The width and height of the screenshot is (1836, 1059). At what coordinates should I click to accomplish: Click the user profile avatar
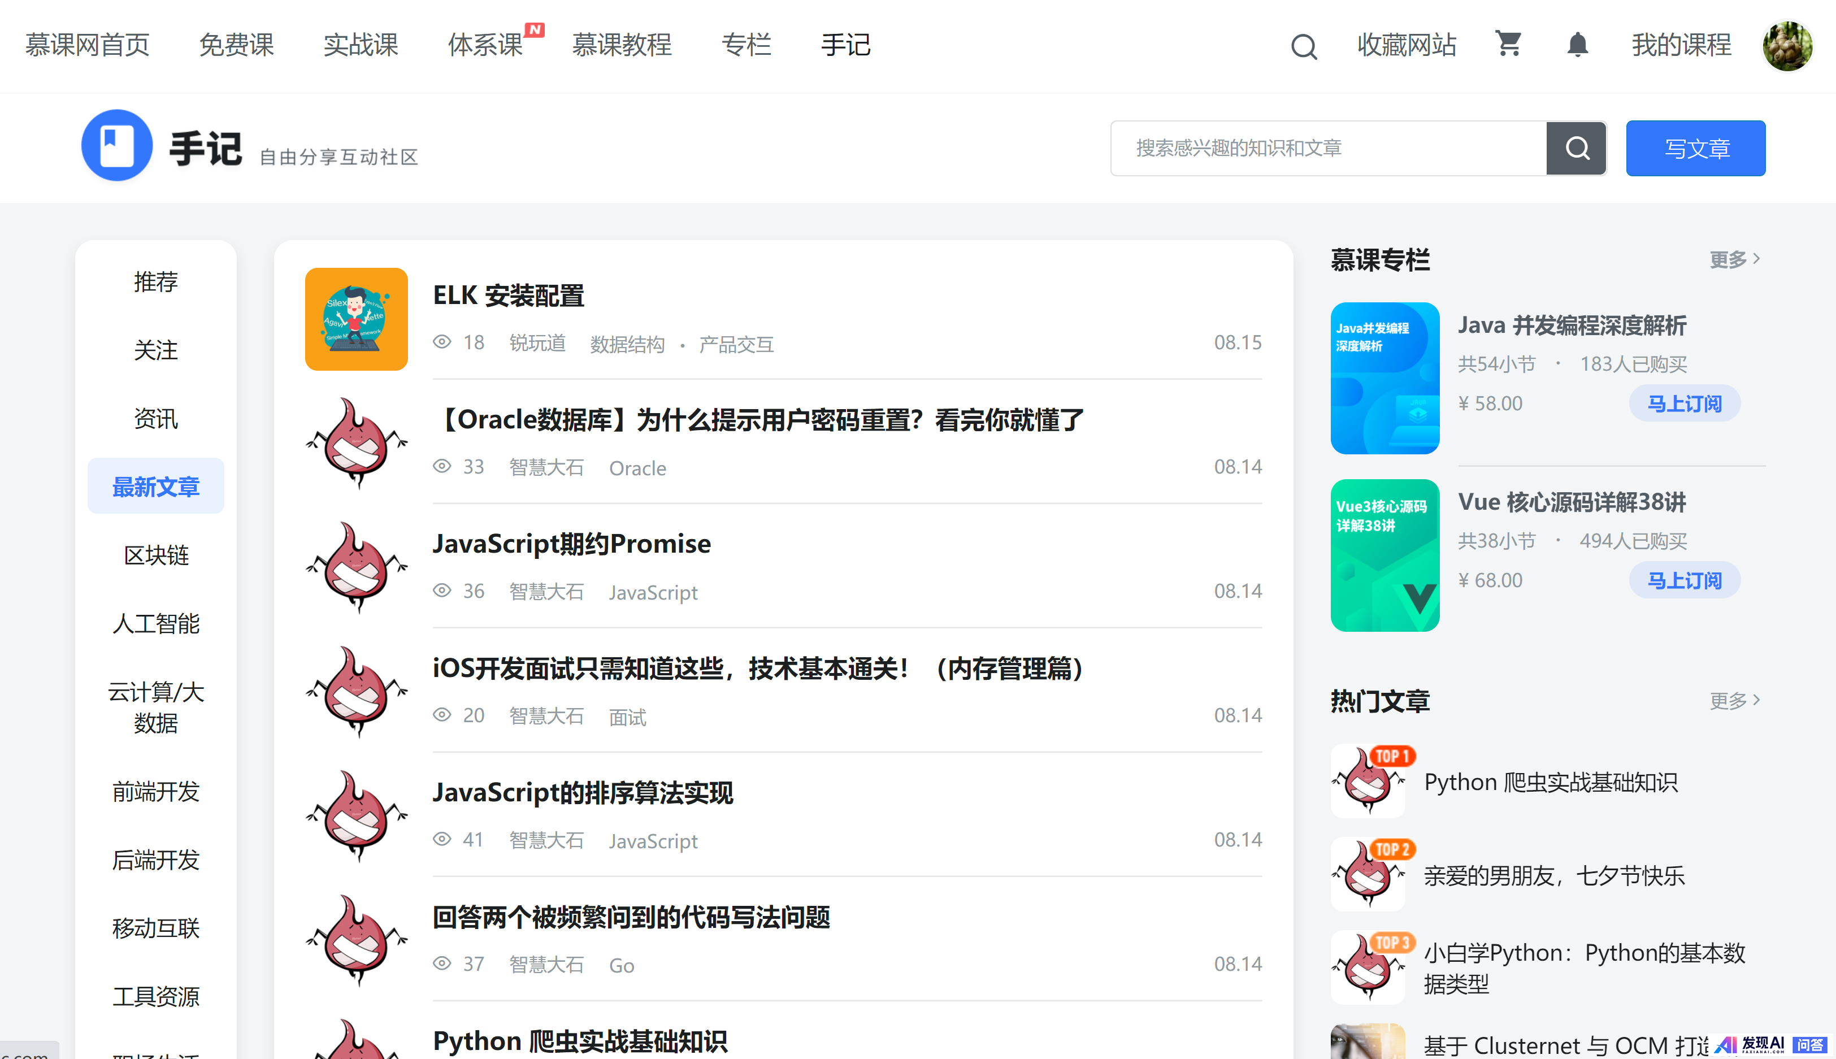click(x=1787, y=45)
